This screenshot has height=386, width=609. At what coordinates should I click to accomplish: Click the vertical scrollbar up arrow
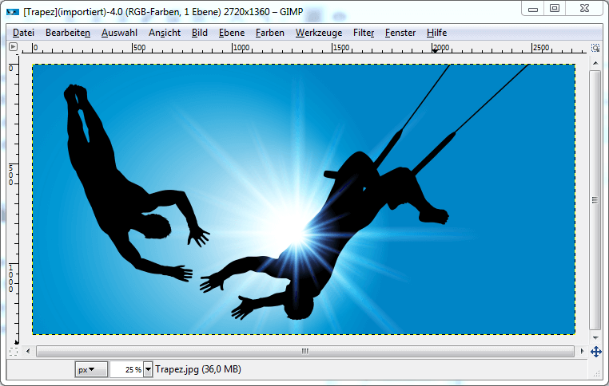click(595, 63)
